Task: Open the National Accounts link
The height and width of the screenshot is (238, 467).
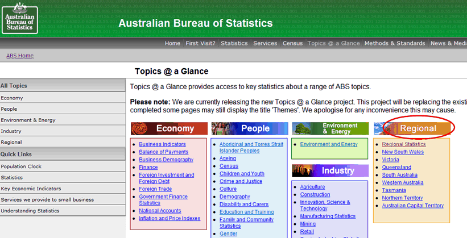Action: pyautogui.click(x=160, y=211)
